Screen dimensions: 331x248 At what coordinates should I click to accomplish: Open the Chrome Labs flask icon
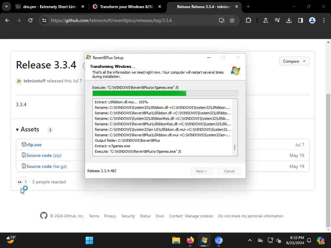point(265,20)
